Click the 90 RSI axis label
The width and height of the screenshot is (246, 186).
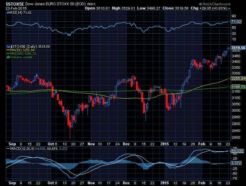coord(234,16)
